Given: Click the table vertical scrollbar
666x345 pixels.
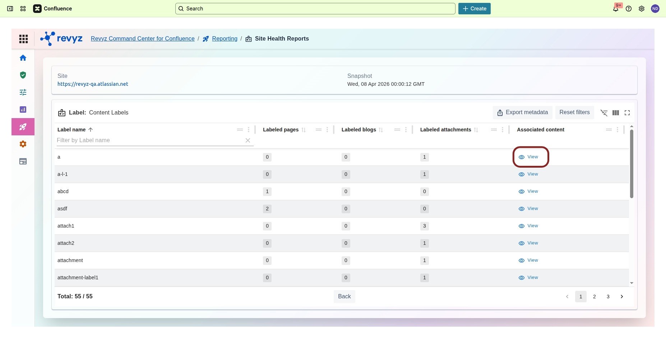Looking at the screenshot, I should pos(632,163).
